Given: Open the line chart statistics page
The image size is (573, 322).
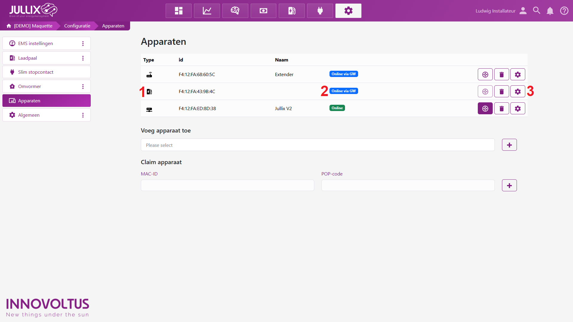Looking at the screenshot, I should [x=207, y=11].
